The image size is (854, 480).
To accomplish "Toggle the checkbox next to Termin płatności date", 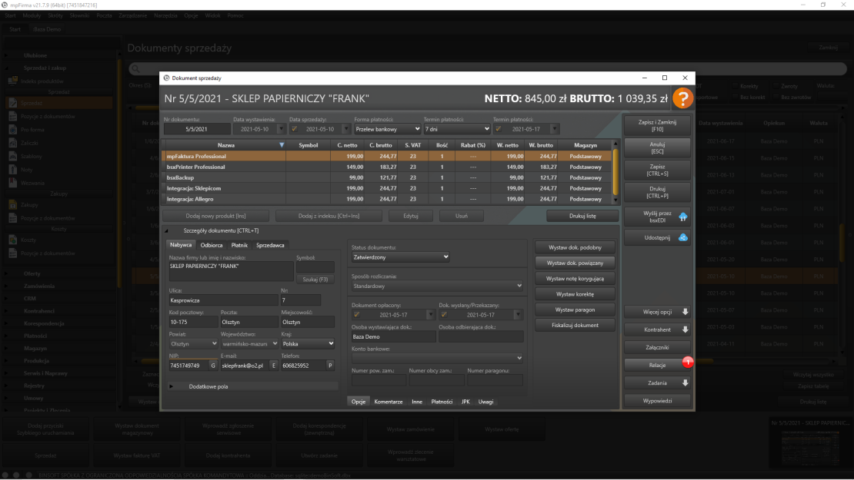I will click(499, 129).
